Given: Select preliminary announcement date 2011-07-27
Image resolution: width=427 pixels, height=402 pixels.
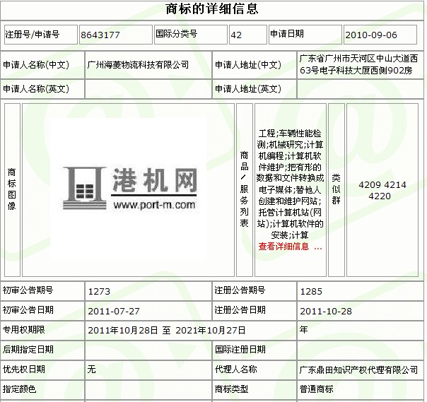Looking at the screenshot, I should point(114,311).
